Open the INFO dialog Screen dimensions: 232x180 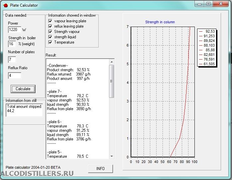[100, 169]
